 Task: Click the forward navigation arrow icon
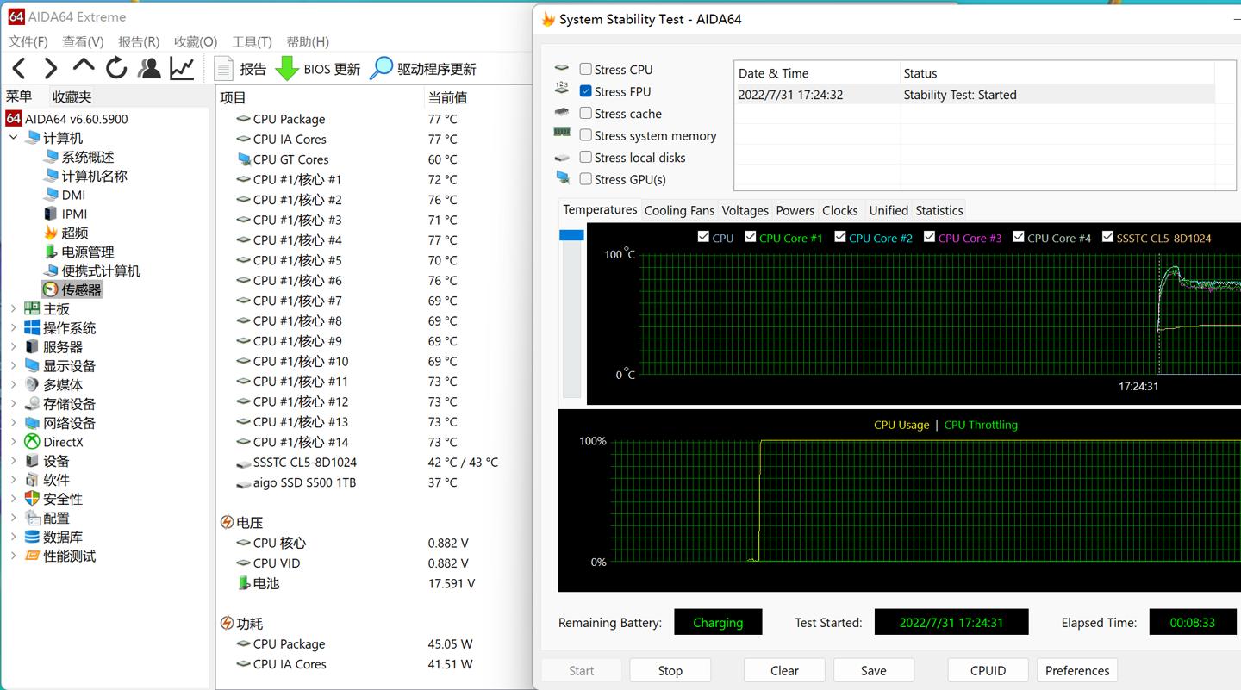tap(51, 68)
